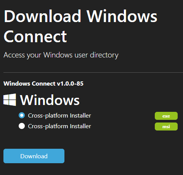Click the Access your Windows user directory subtitle
This screenshot has height=175, width=183.
(61, 55)
